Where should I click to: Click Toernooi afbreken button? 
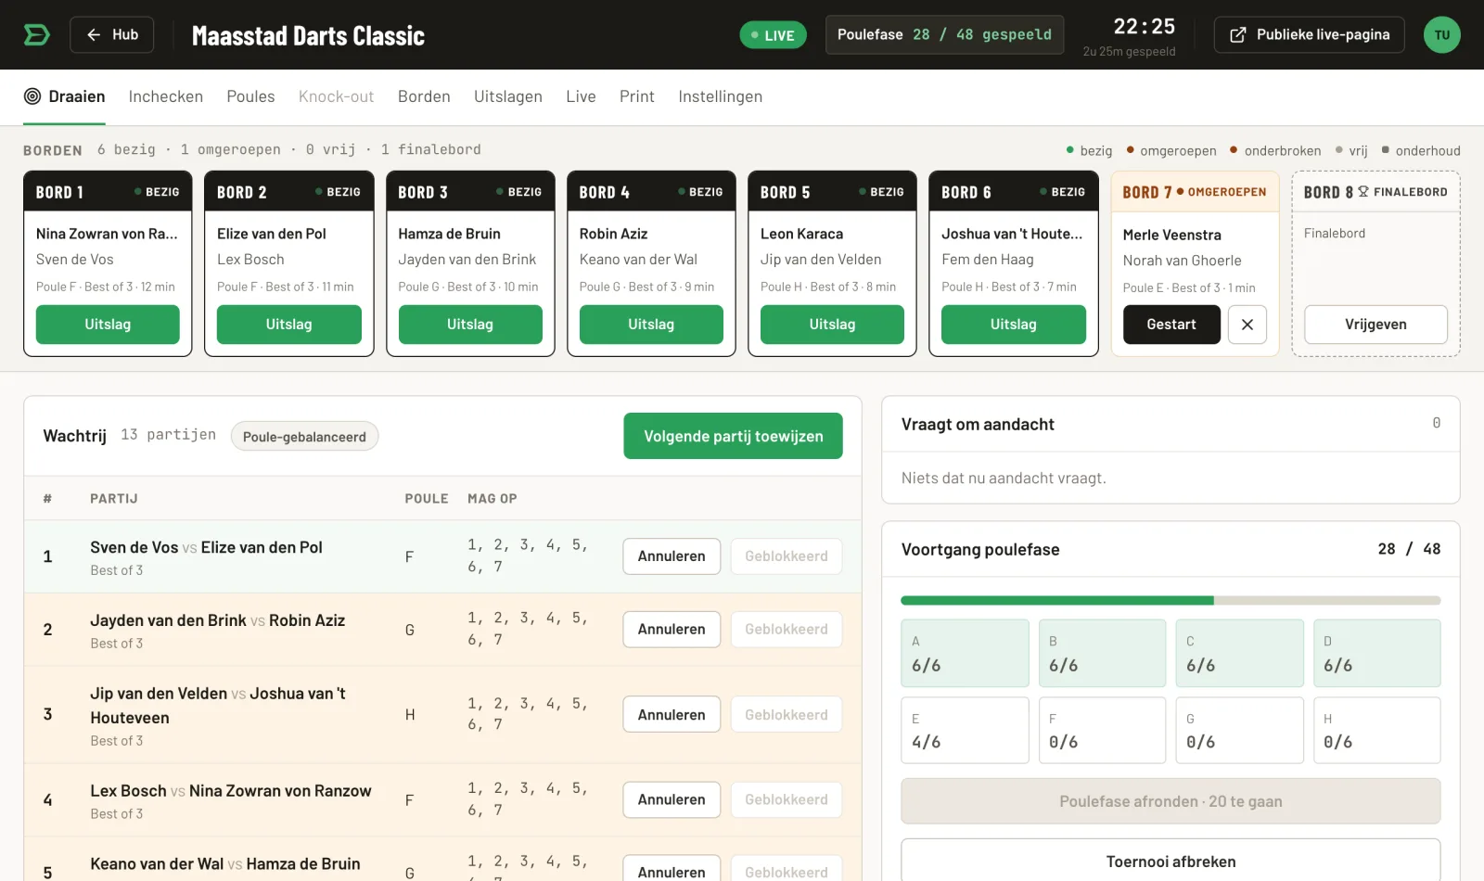pos(1171,861)
